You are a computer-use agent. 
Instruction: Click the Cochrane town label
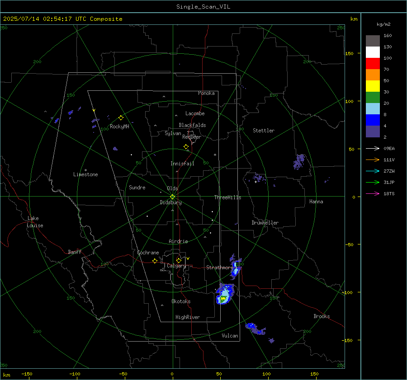point(148,253)
